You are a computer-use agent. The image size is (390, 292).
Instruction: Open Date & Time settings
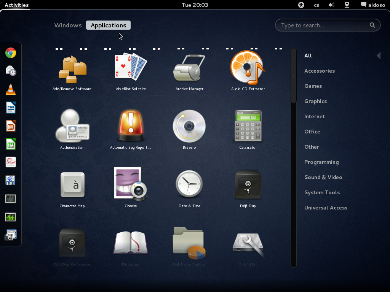[x=189, y=189]
